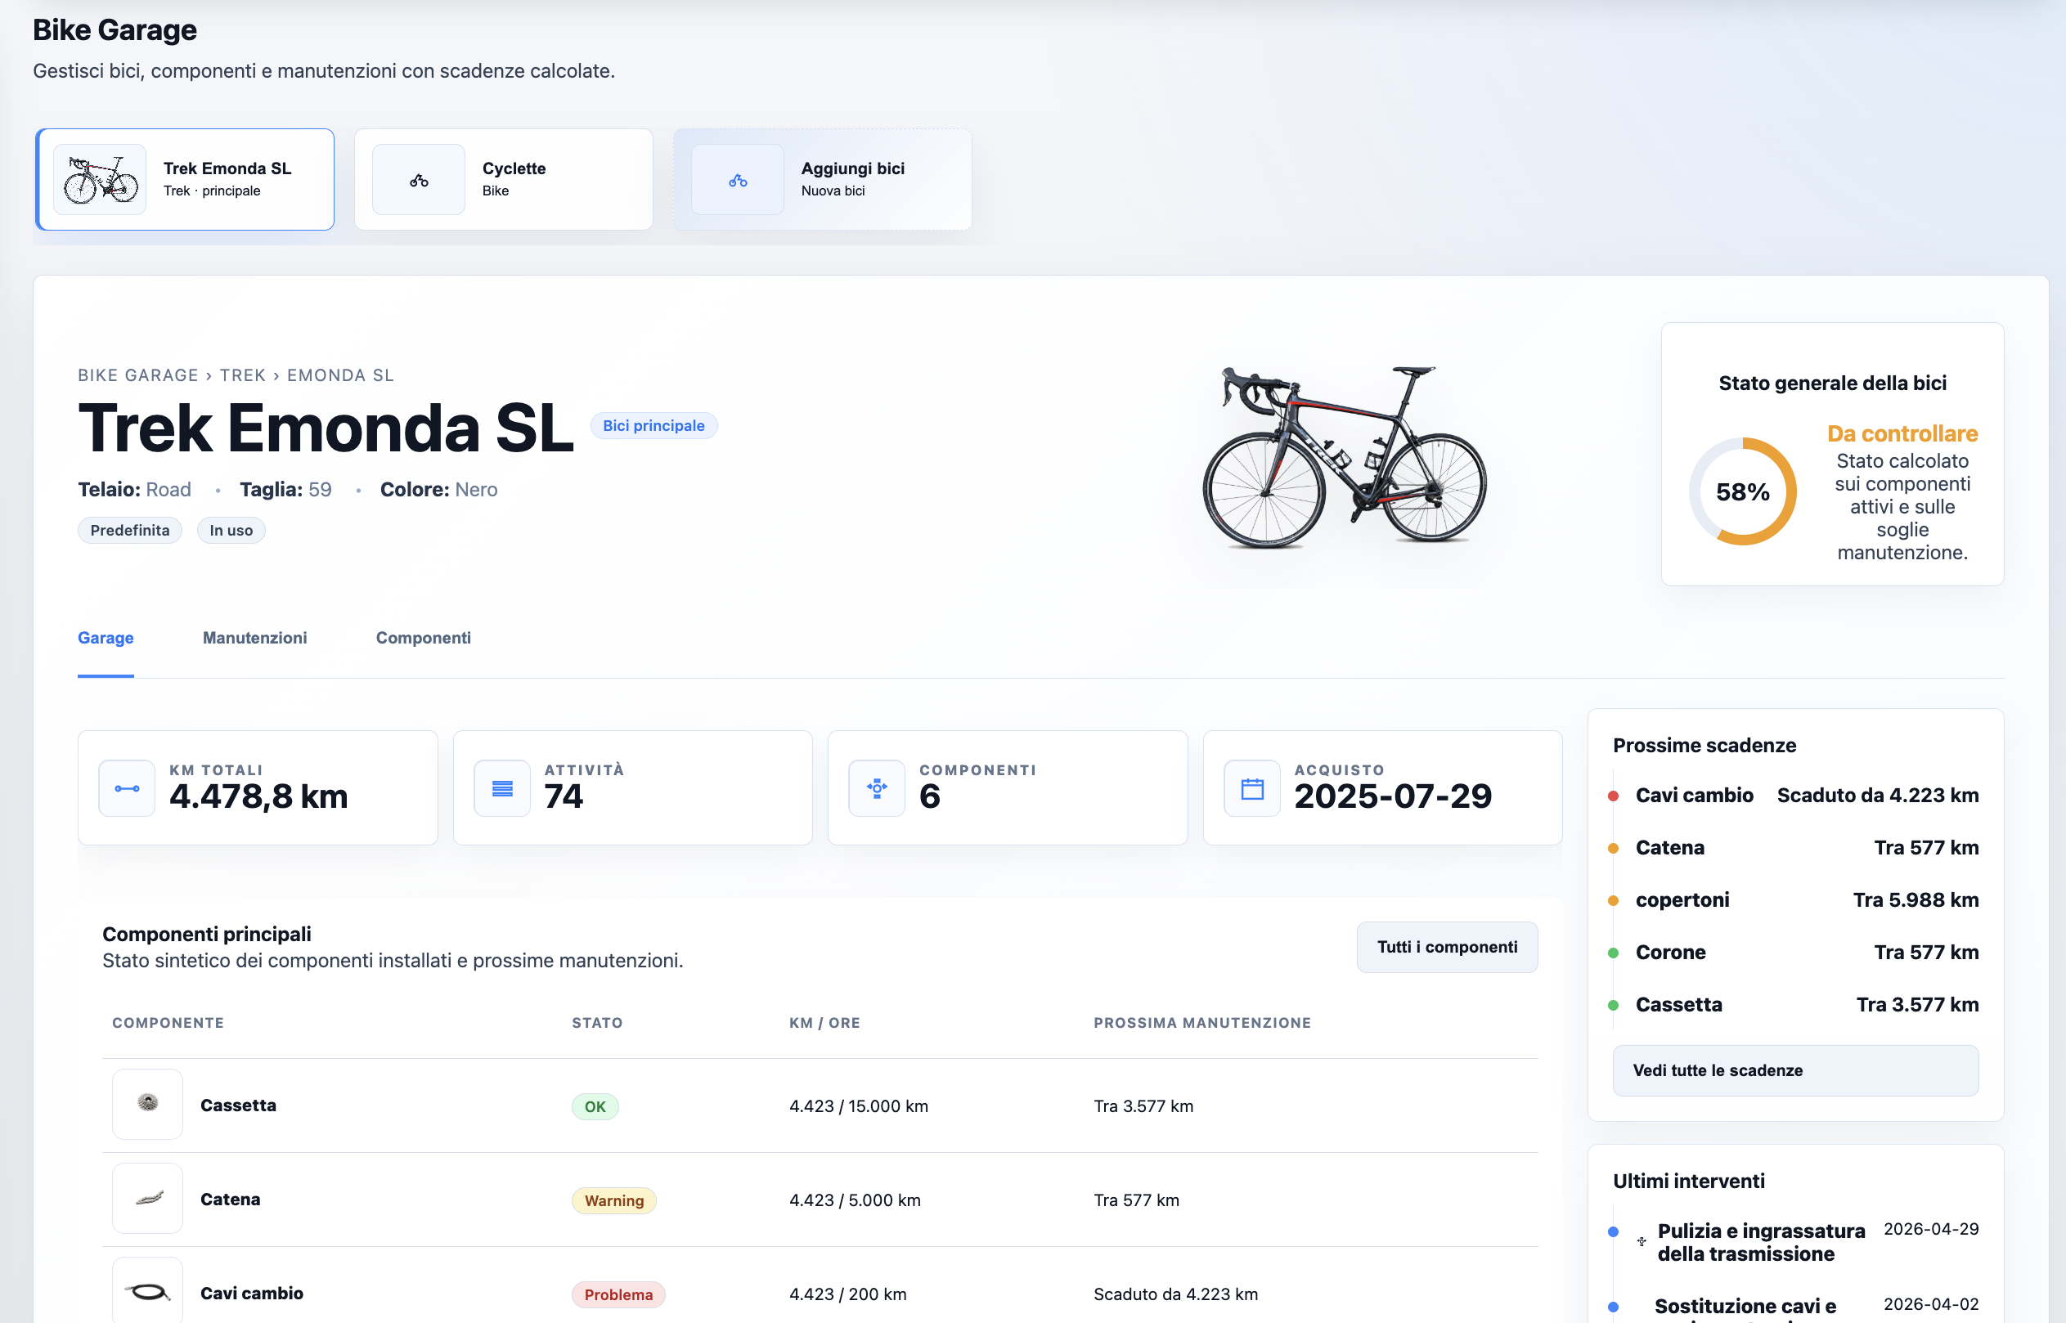Click 'Tra 5.988 km' for copertoni
This screenshot has width=2066, height=1323.
pyautogui.click(x=1916, y=900)
